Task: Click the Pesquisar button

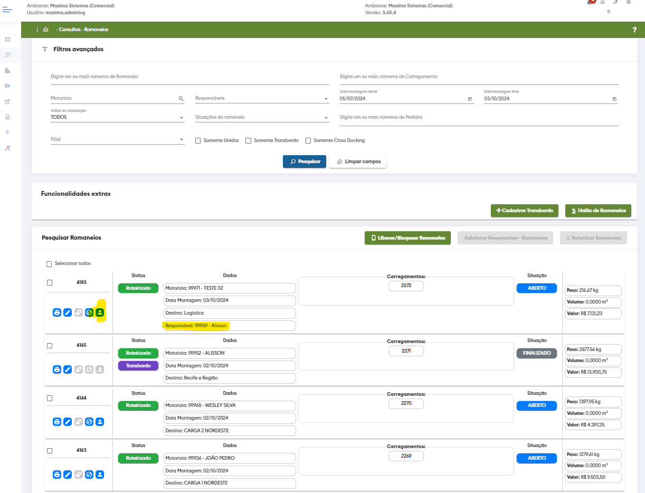Action: point(305,162)
